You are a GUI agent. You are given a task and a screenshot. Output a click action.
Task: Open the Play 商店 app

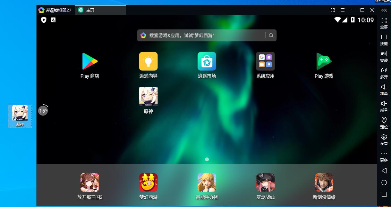[x=90, y=61]
